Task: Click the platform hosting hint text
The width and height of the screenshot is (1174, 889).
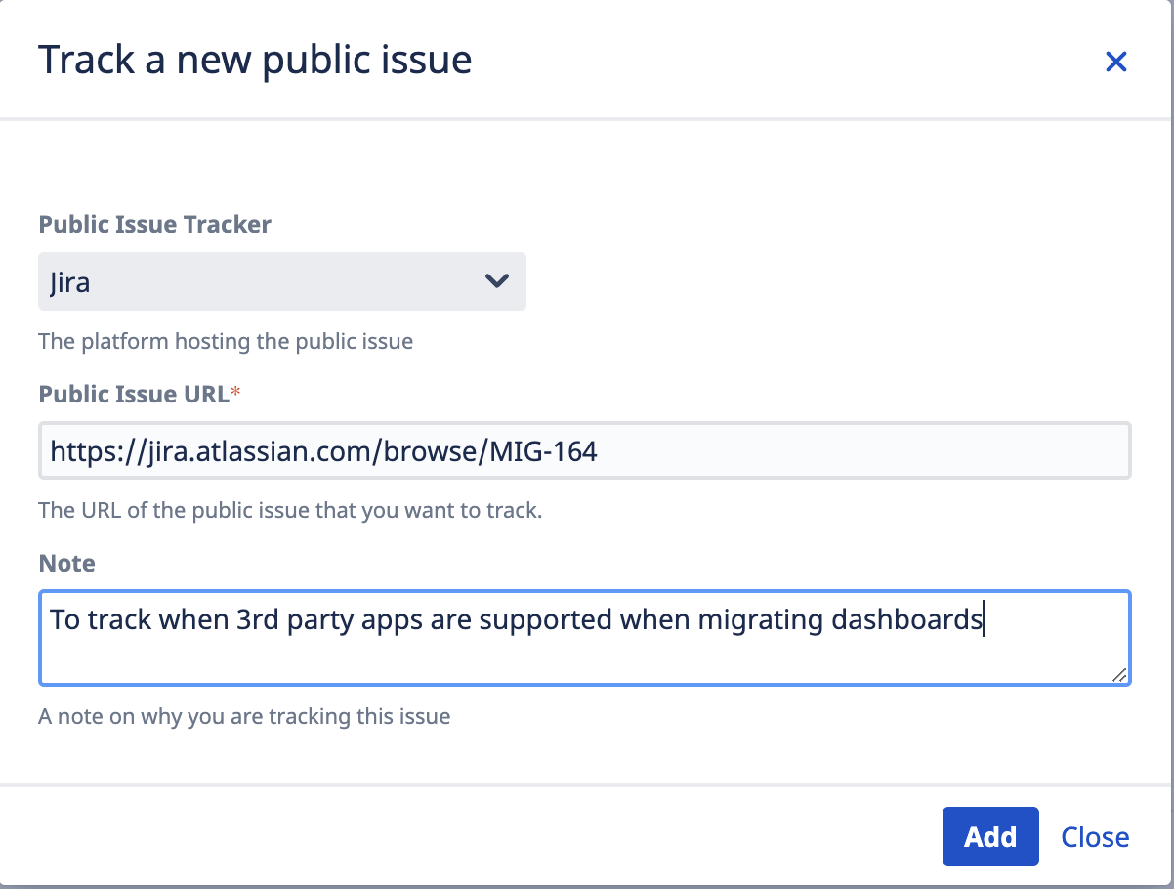Action: coord(226,341)
